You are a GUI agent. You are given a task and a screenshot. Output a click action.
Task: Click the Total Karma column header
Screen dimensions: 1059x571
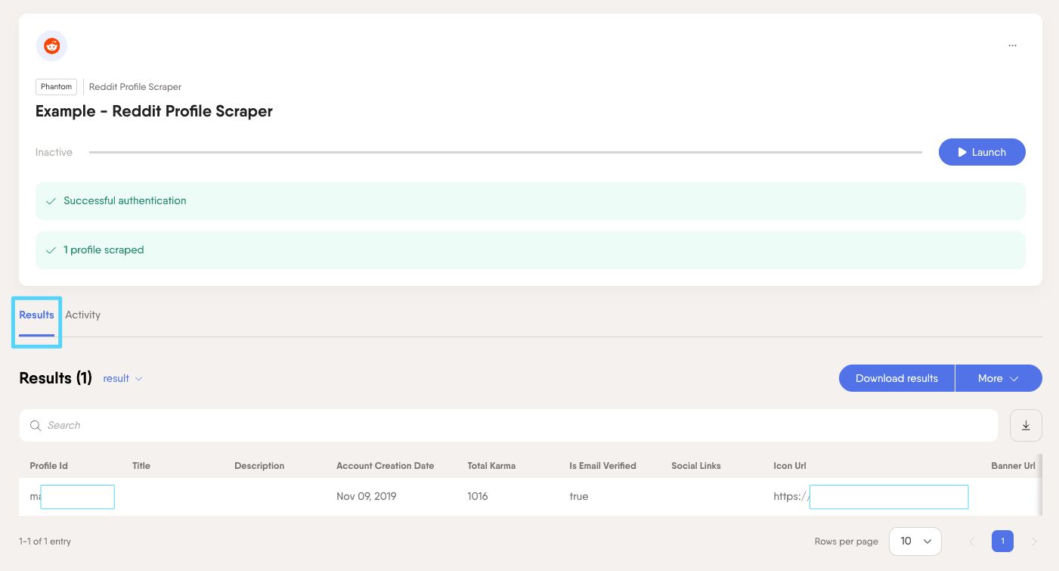[x=491, y=466]
